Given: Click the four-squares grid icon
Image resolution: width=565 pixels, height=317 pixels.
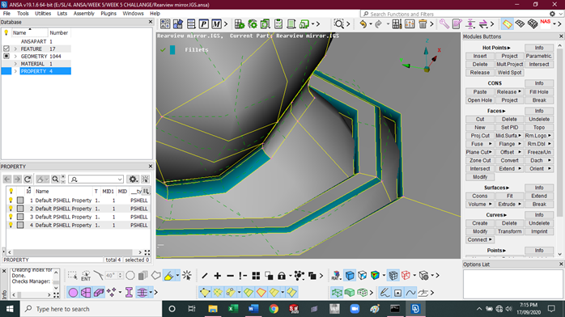Looking at the screenshot, I should [256, 276].
